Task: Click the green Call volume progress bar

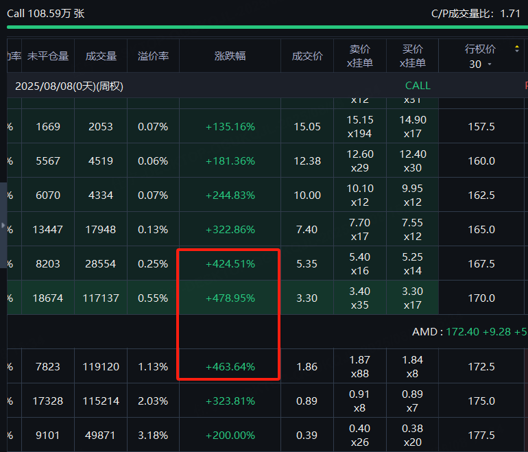Action: 264,27
